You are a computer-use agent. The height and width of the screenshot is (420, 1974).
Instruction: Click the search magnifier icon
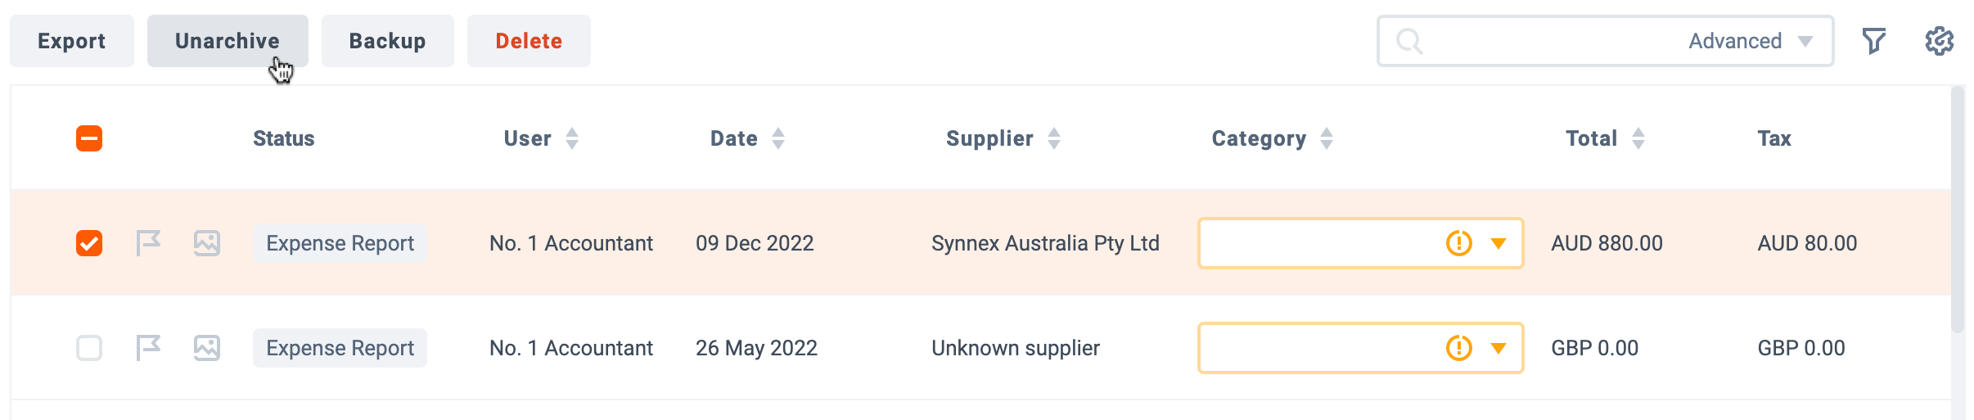pos(1409,41)
